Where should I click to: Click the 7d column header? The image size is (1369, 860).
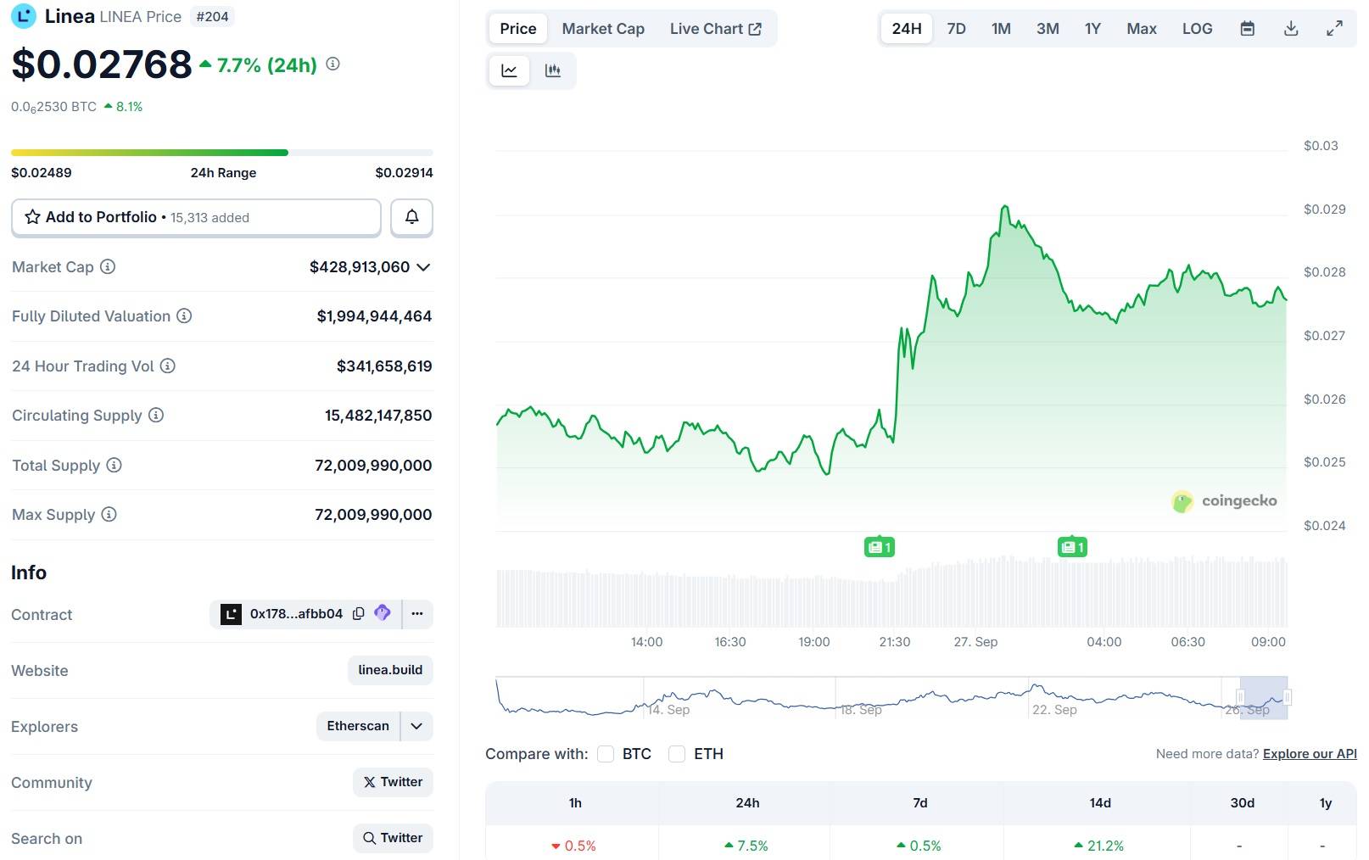(920, 802)
